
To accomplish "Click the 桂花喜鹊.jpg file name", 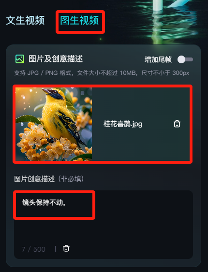I will [123, 124].
